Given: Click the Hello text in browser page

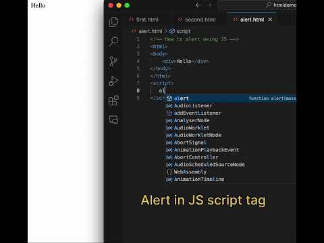Looking at the screenshot, I should pos(38,5).
